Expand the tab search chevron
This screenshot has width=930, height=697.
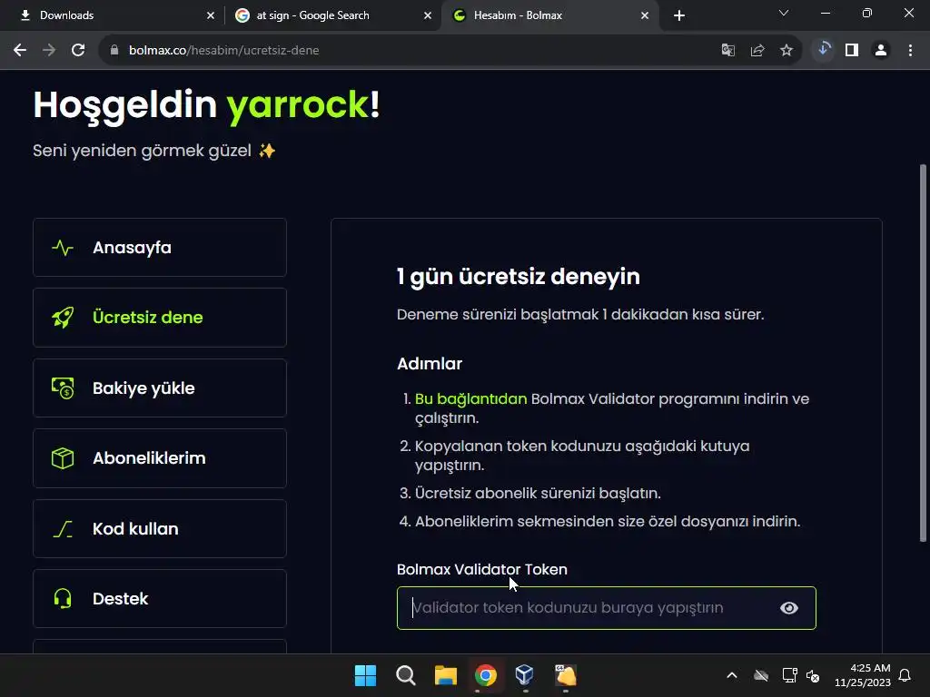pyautogui.click(x=784, y=13)
